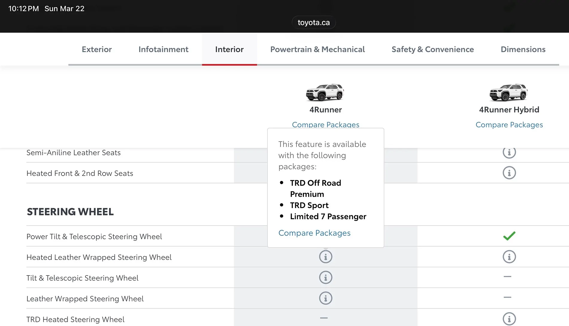Viewport: 569px width, 326px height.
Task: Click info icon for 4Runner Leather Wrapped Steering Wheel
Action: pyautogui.click(x=326, y=298)
